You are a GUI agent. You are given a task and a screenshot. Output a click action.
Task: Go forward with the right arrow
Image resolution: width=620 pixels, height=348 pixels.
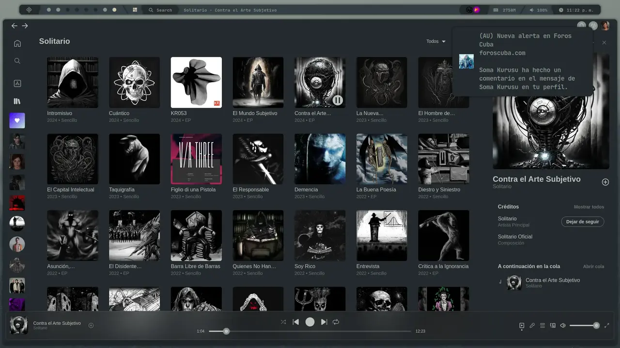[25, 26]
